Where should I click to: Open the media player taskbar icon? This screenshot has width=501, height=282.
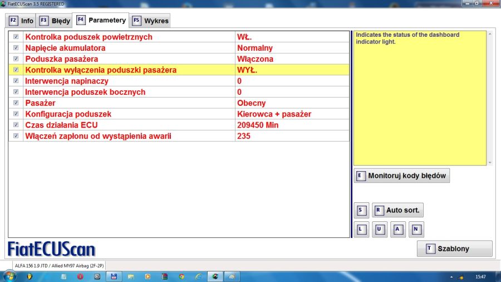148,276
